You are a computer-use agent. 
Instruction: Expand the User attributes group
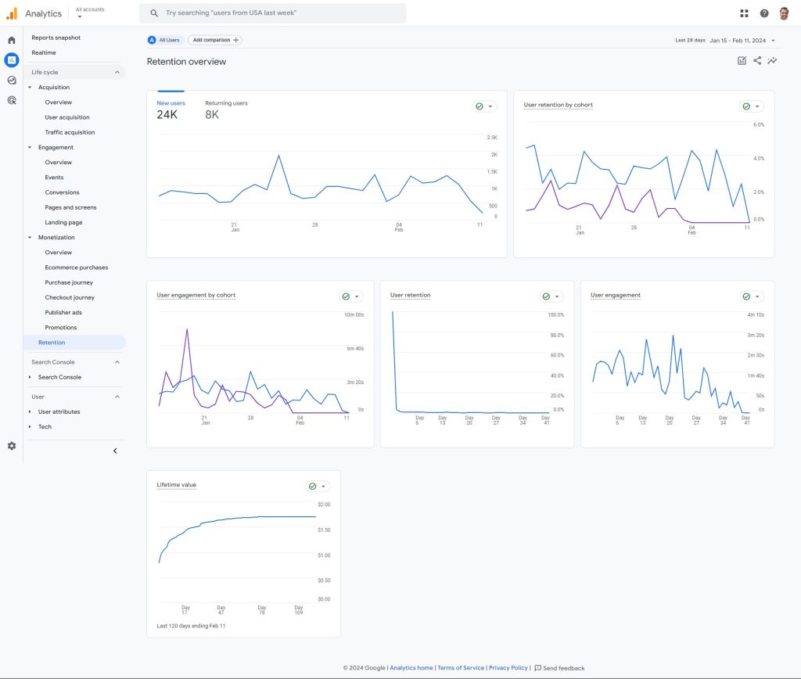click(x=30, y=411)
